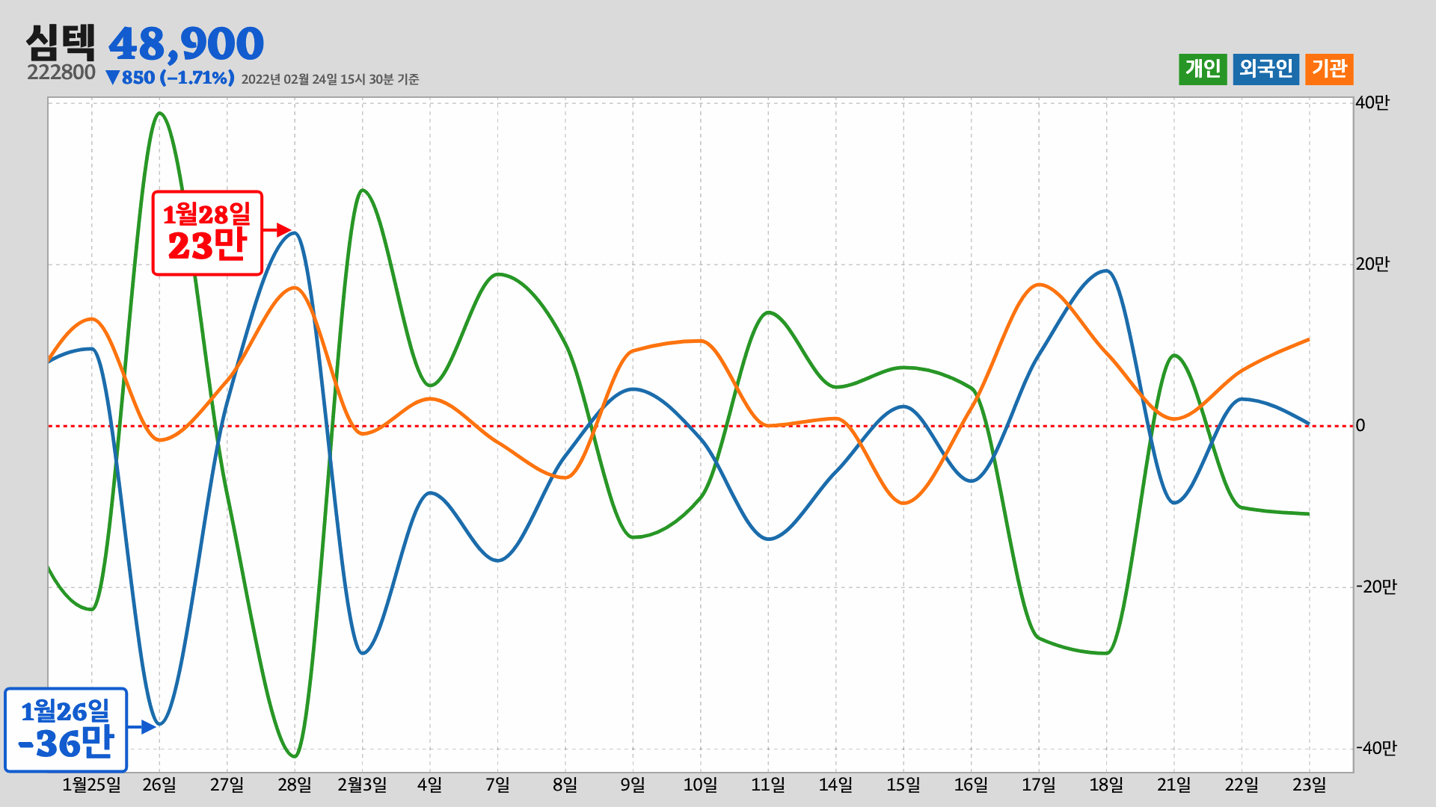This screenshot has width=1436, height=807.
Task: Click the timestamp 2022년 02월 24일 15시 30분 기준
Action: coord(330,79)
